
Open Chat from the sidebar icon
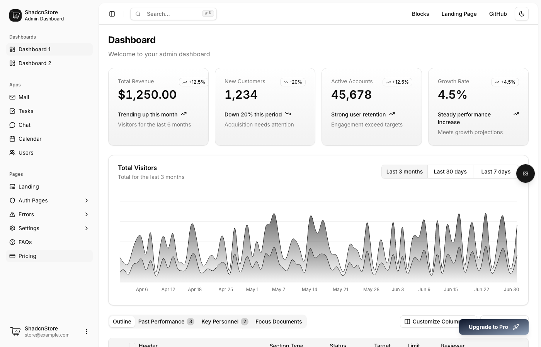[12, 125]
